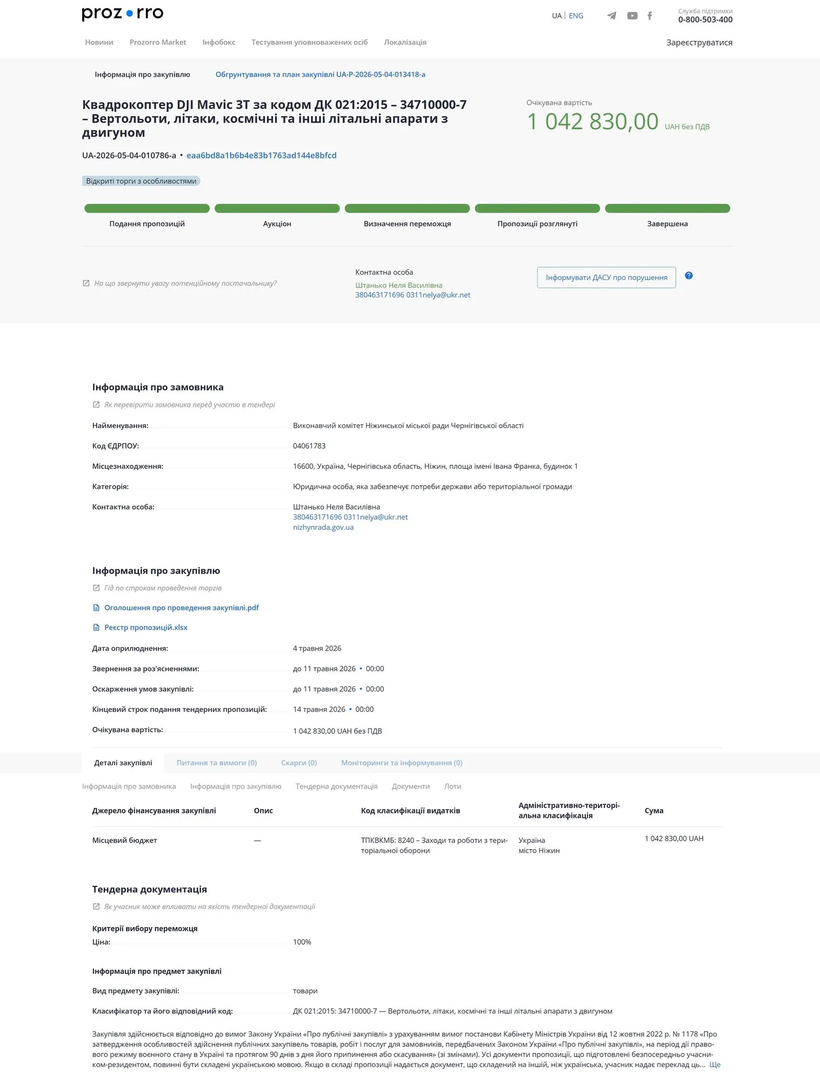820x1081 pixels.
Task: Jump to Тендерна документація anchor
Action: [336, 786]
